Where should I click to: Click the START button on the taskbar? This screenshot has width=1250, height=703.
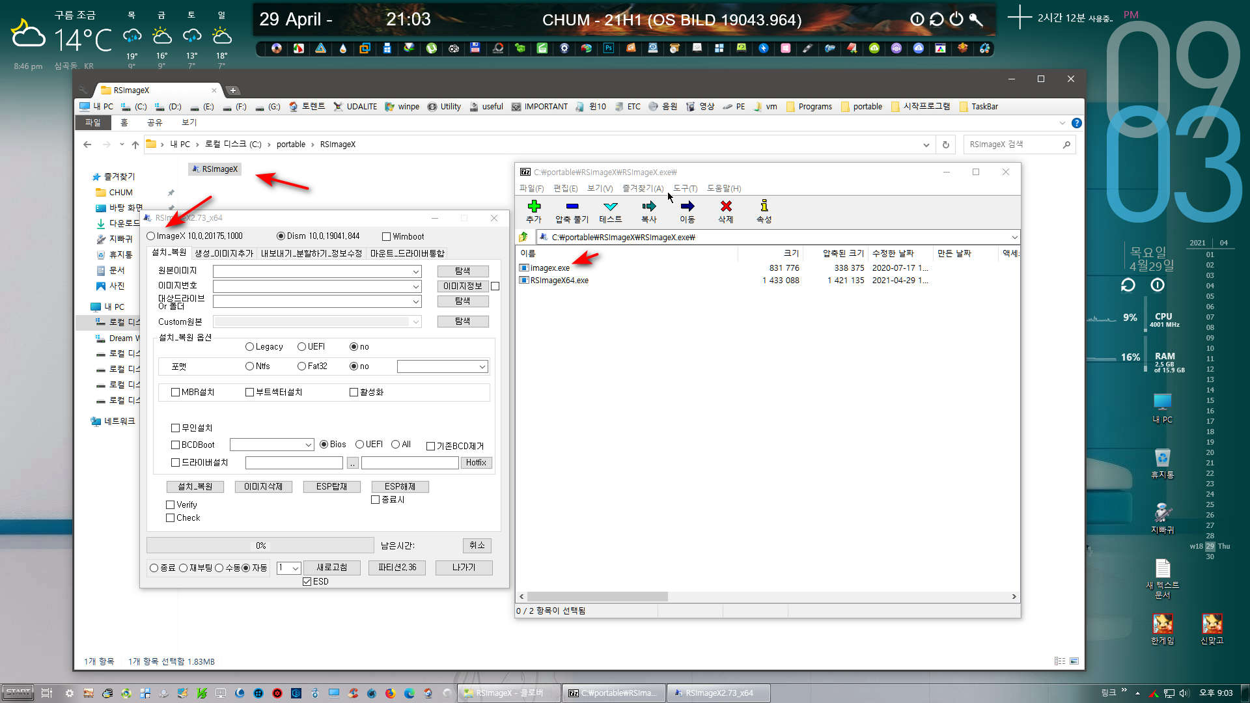(x=18, y=693)
